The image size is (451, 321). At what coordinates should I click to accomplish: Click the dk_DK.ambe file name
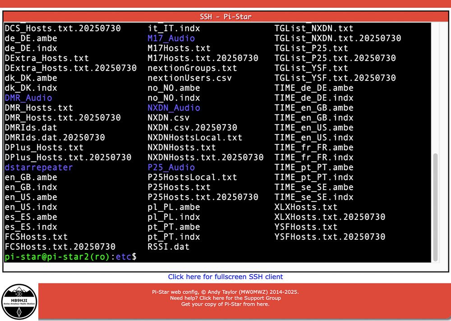coord(31,78)
